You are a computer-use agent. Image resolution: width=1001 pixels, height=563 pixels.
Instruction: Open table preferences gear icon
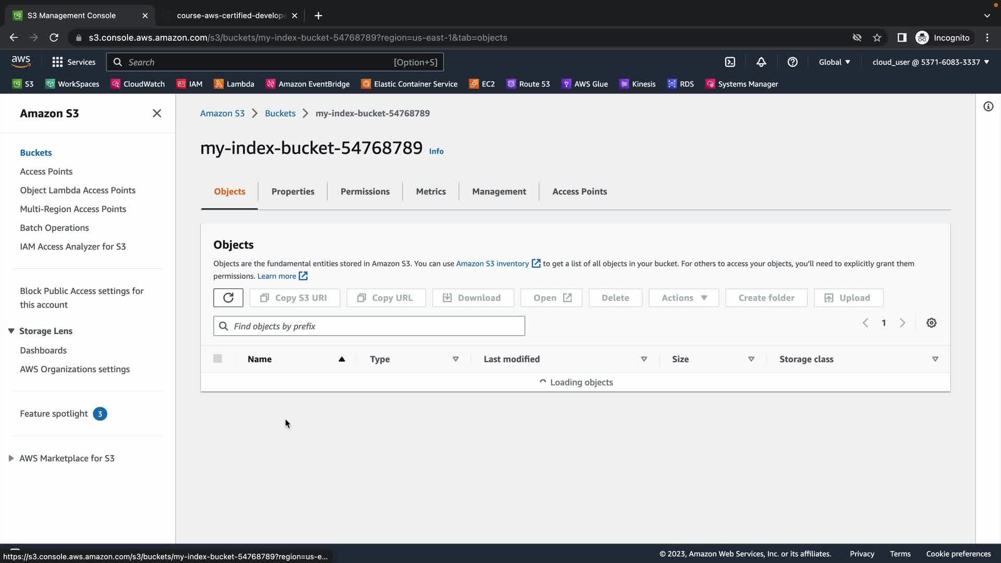click(x=931, y=323)
